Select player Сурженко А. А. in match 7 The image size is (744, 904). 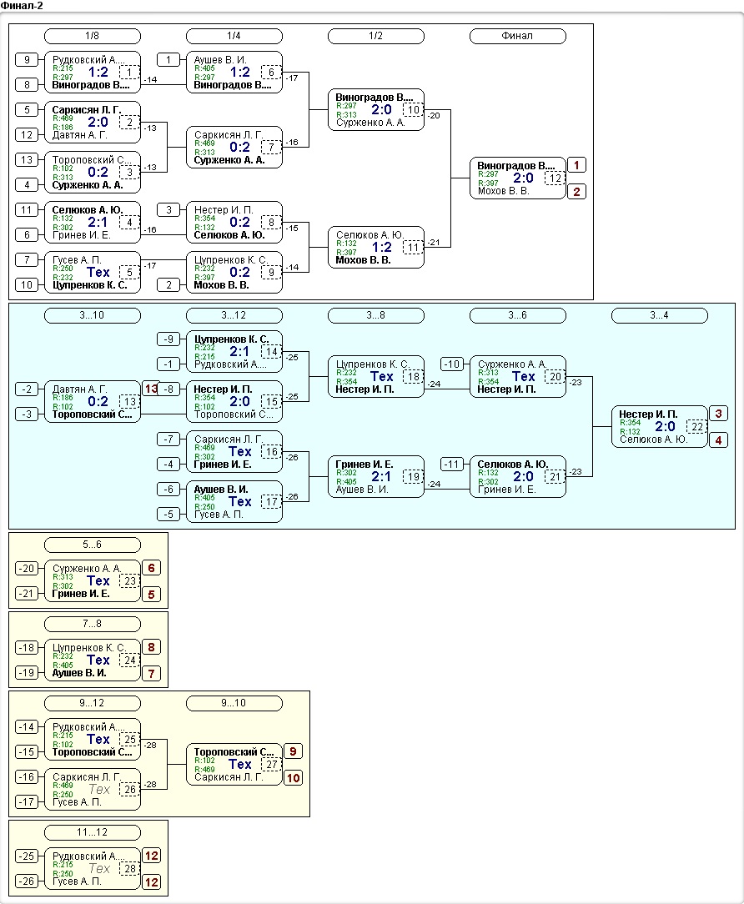(x=229, y=160)
